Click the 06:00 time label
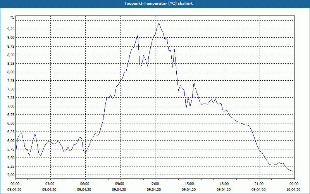Screen dimensions: 310x194 coord(85,184)
